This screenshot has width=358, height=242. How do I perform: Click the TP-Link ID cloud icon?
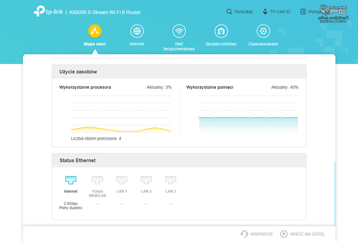pyautogui.click(x=265, y=12)
